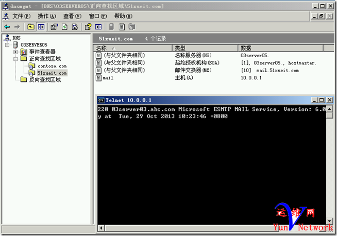This screenshot has height=236, width=337.
Task: Click the Telnet horizontal scrollbar left arrow
Action: coord(101,228)
